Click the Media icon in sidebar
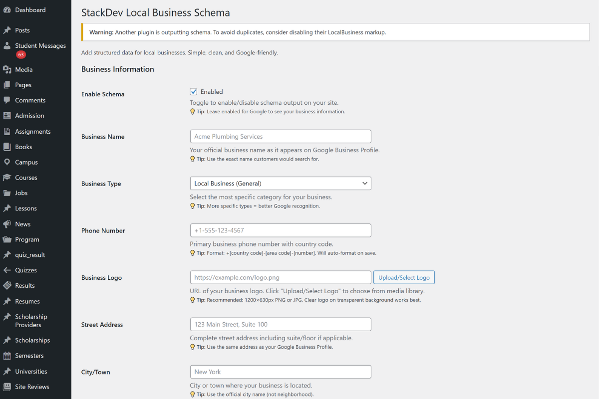 [7, 70]
